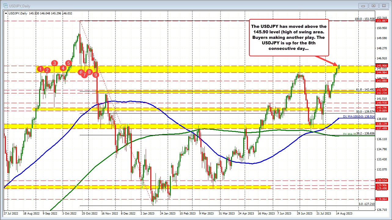Click the minimize button of the chart window
This screenshot has width=392, height=220.
click(363, 6)
